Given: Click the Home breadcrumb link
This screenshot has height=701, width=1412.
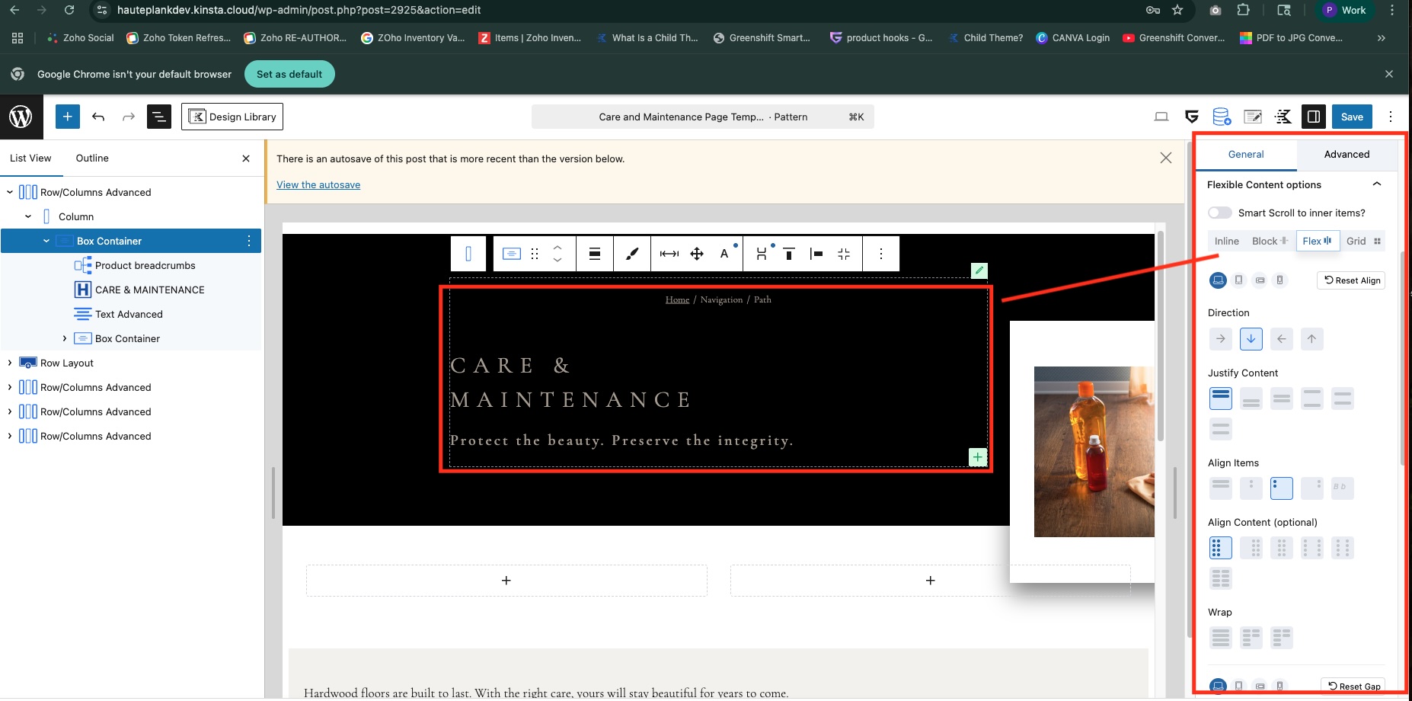Looking at the screenshot, I should point(677,299).
